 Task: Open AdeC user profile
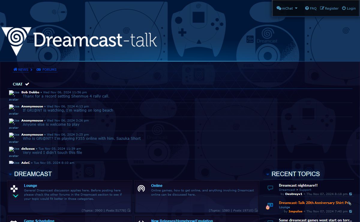click(x=26, y=163)
